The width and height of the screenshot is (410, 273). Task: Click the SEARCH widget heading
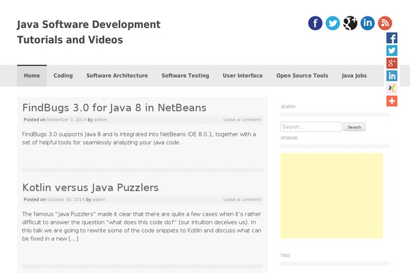288,107
